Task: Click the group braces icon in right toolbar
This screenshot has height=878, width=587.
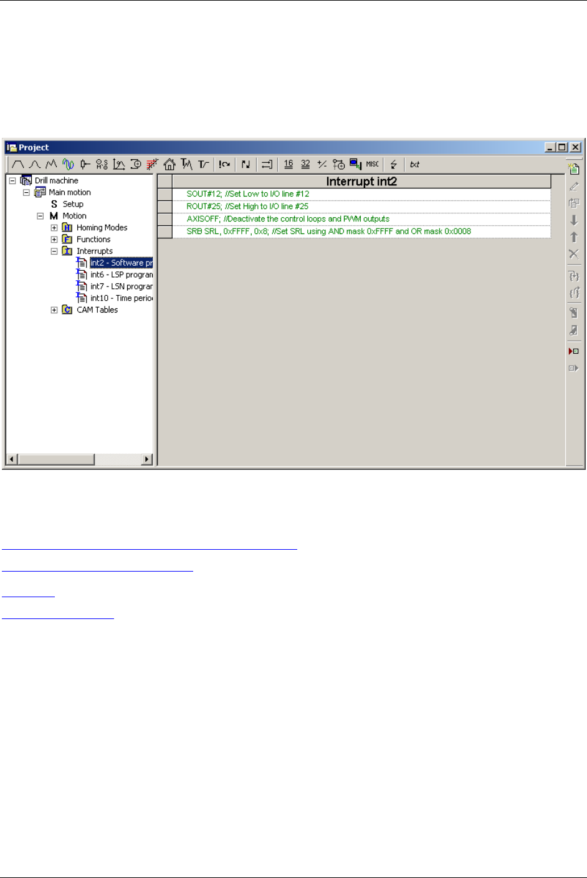Action: (x=574, y=276)
